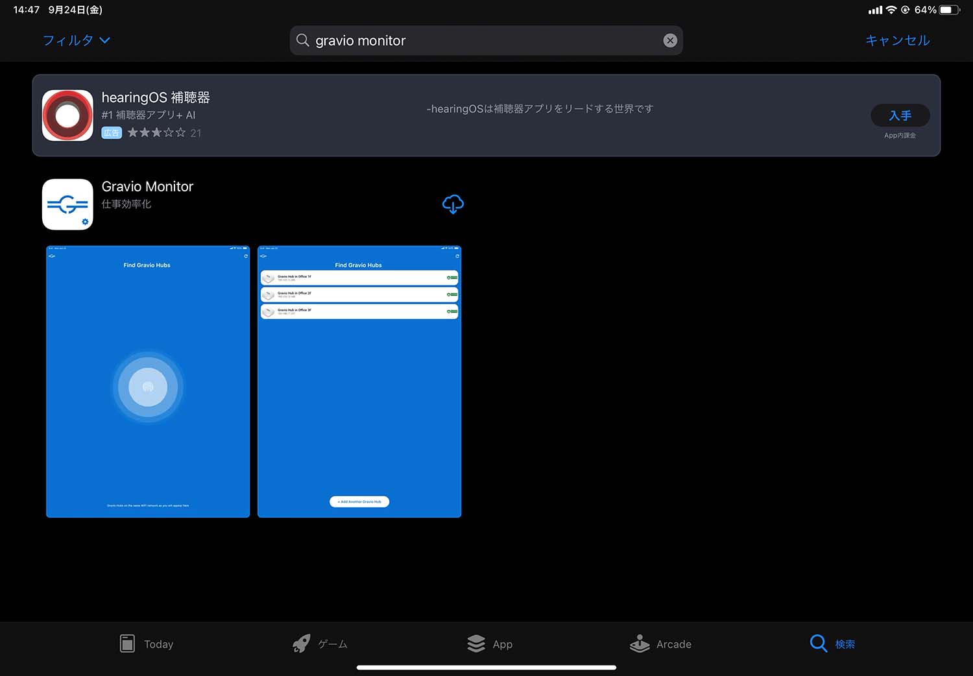973x676 pixels.
Task: Click the 9月24日(金) date in status bar
Action: pyautogui.click(x=75, y=10)
